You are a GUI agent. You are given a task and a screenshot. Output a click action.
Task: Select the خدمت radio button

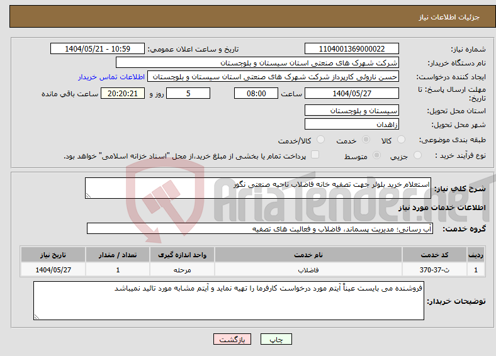366,140
